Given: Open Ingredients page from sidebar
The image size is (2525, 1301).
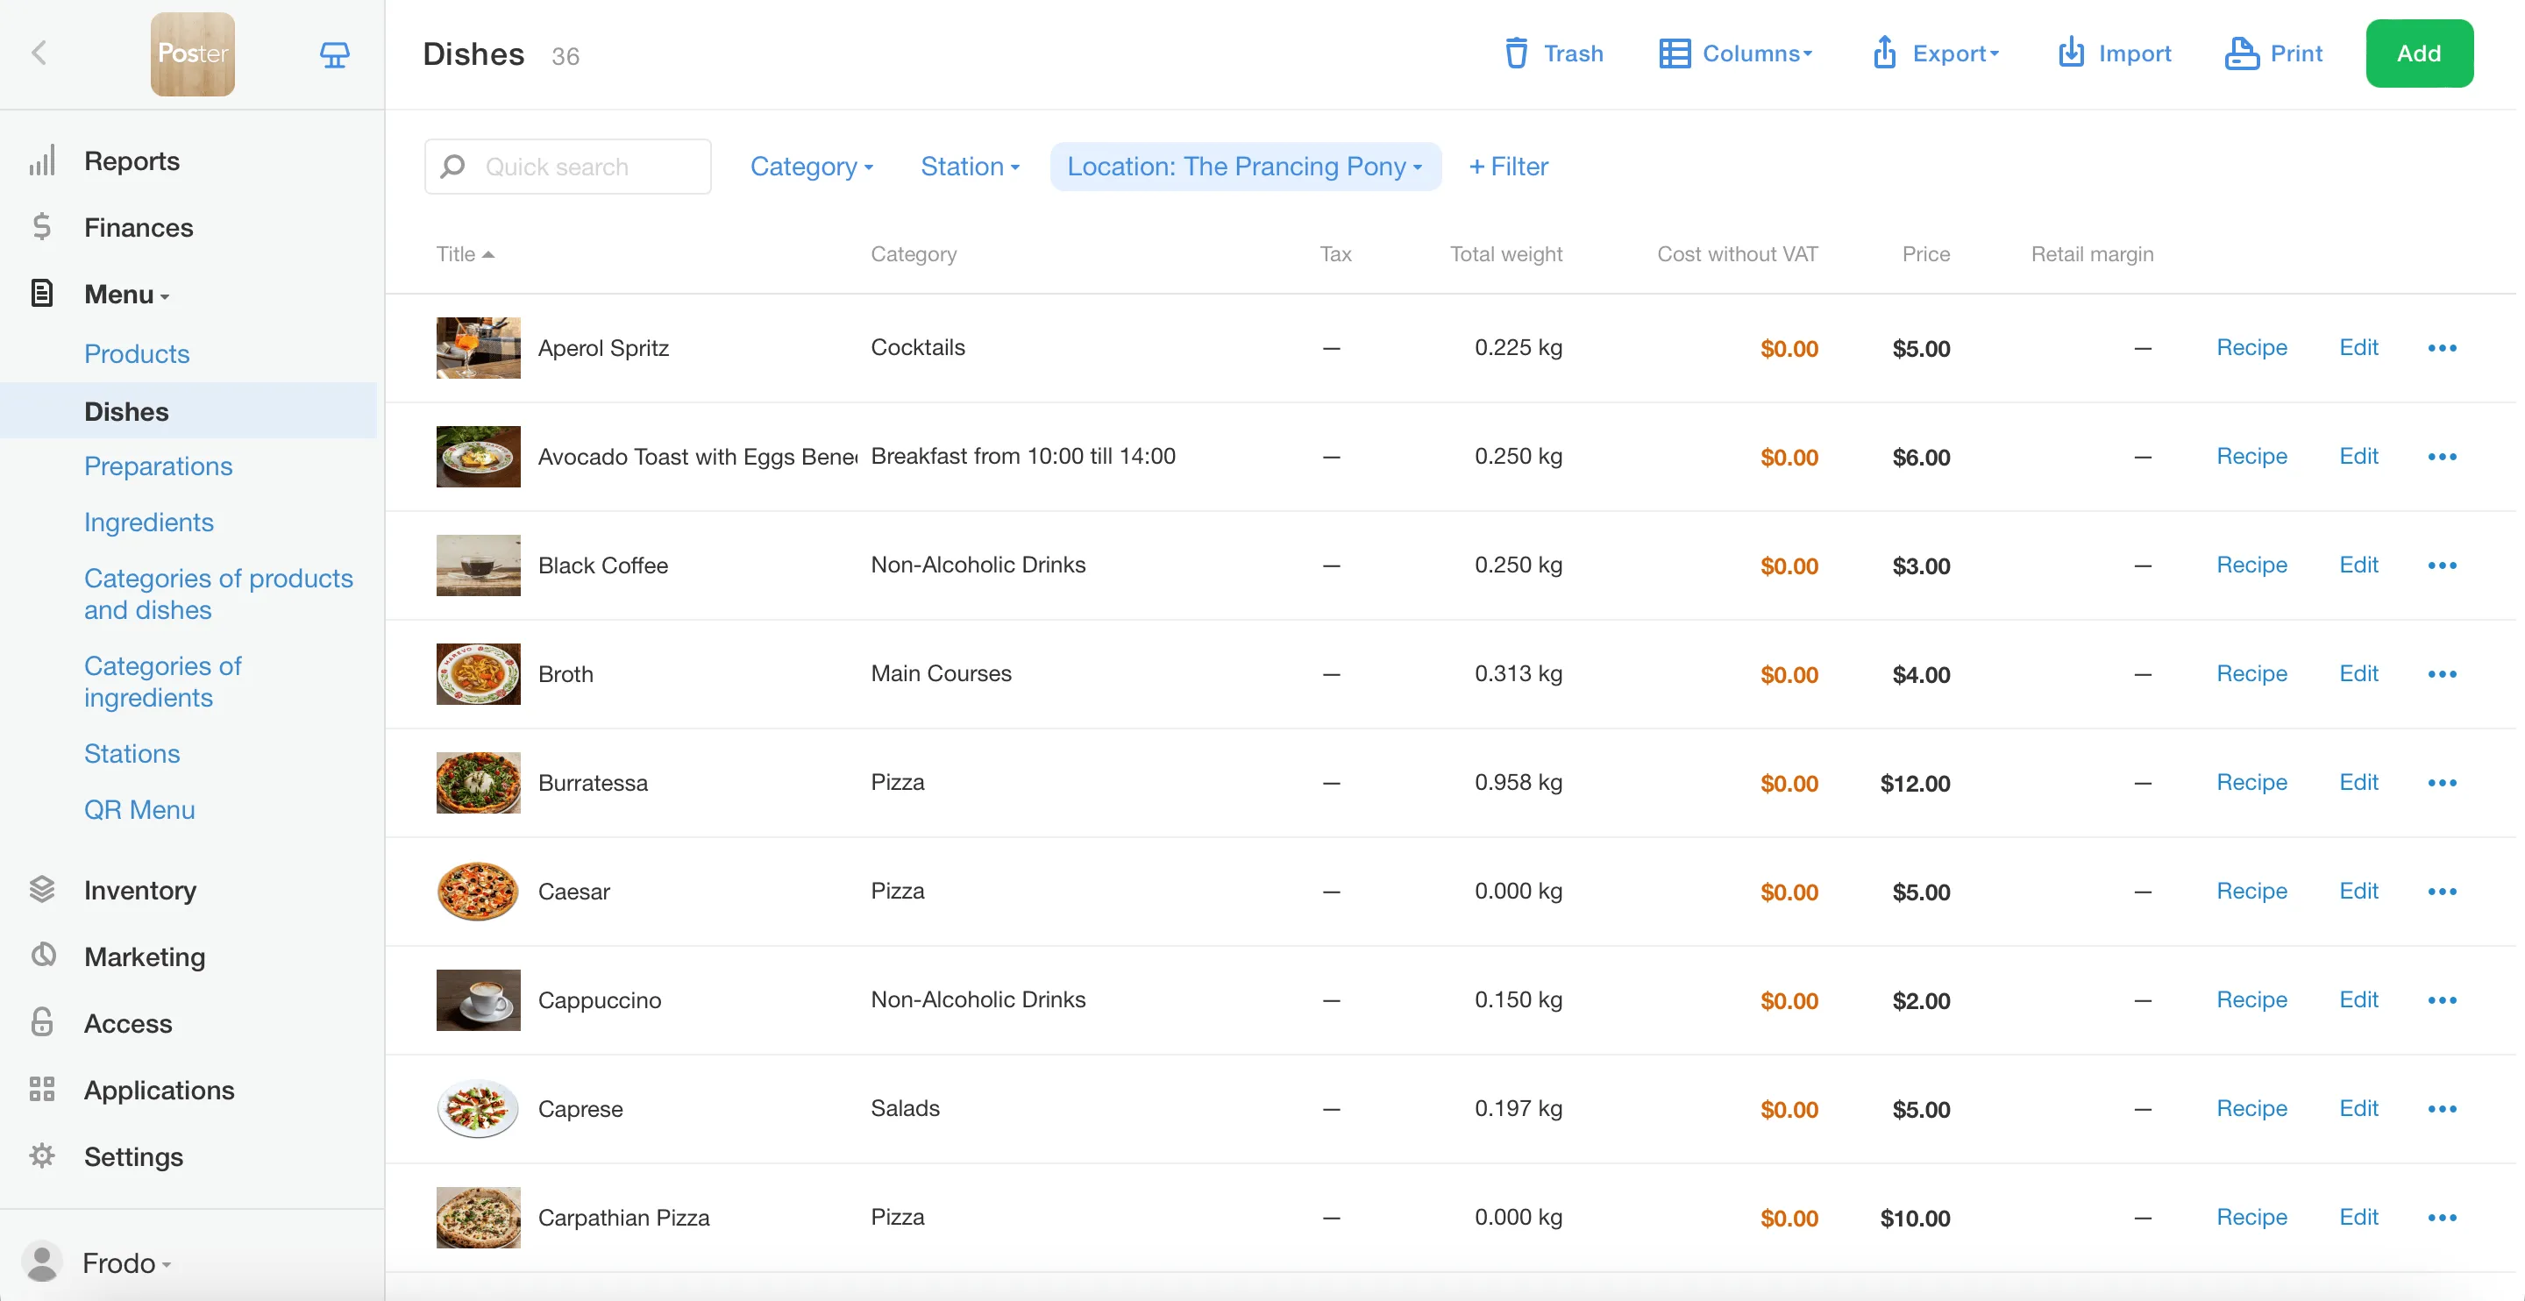Looking at the screenshot, I should click(x=148, y=522).
